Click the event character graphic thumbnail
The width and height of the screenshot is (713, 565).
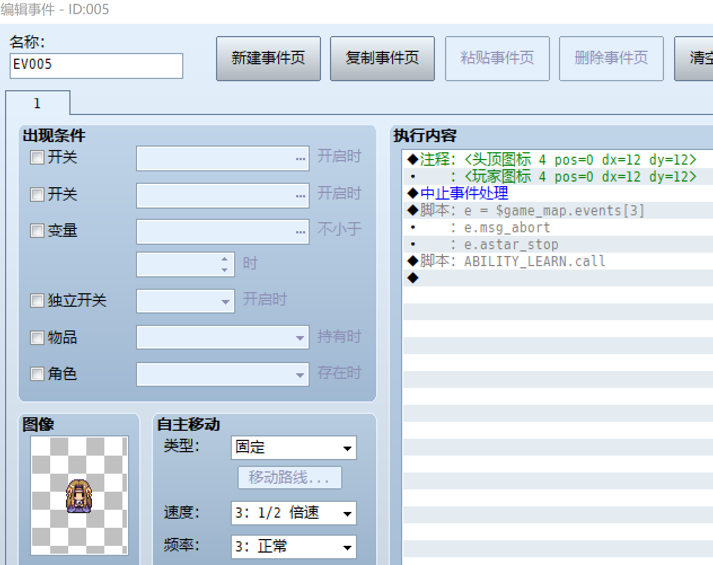click(80, 496)
